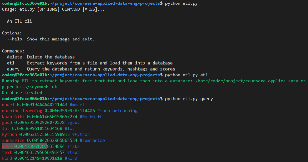Click the score 0.006369961051634168
Image resolution: width=308 pixels, height=162 pixels.
37,128
